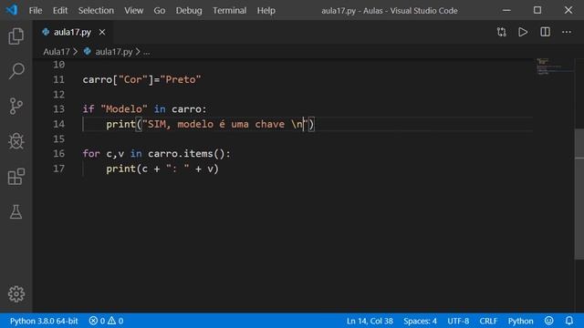This screenshot has height=328, width=584.
Task: Click the errors count in status bar
Action: coord(98,321)
